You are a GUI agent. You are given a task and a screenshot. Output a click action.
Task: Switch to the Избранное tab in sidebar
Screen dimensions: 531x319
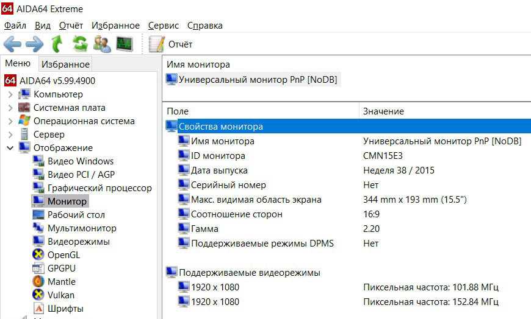point(65,64)
